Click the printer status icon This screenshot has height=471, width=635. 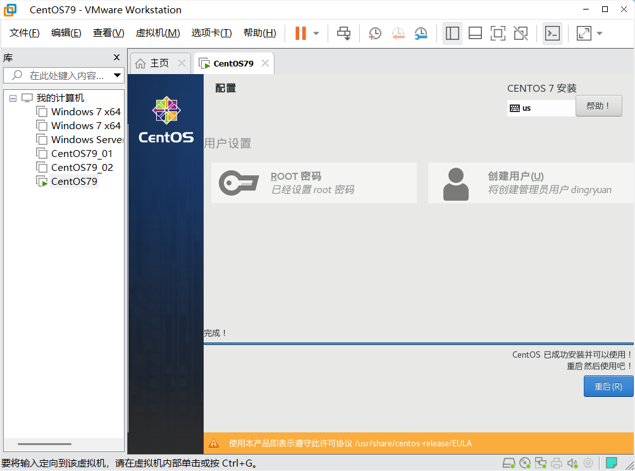[x=557, y=463]
